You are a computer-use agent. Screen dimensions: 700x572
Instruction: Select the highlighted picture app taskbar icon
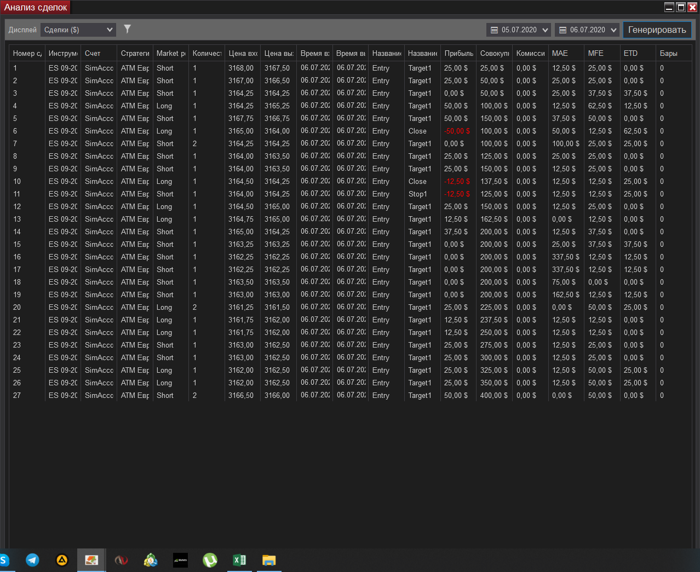[91, 560]
